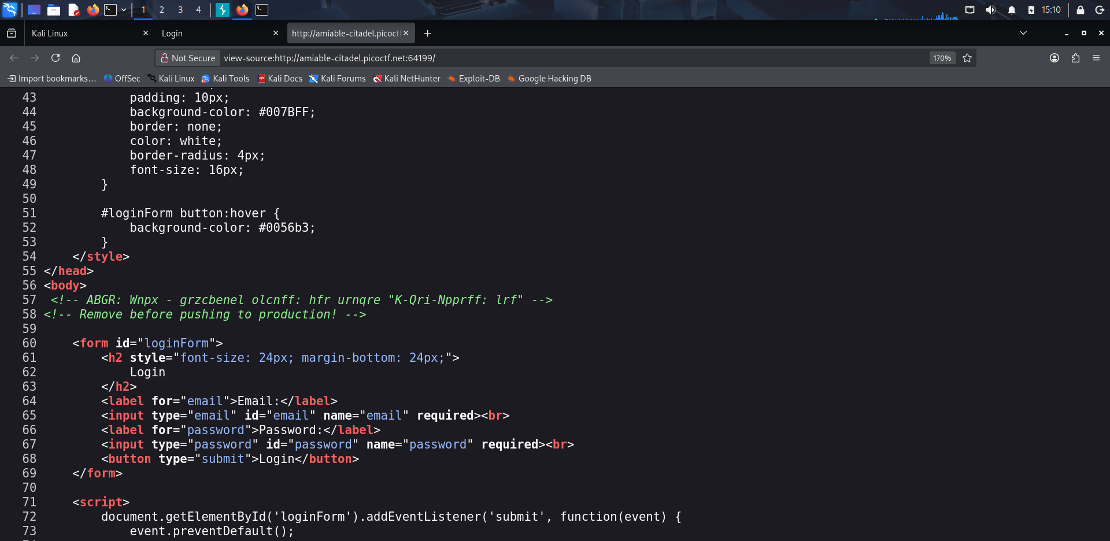Bookmark this page with the star icon
1110x541 pixels.
[967, 58]
